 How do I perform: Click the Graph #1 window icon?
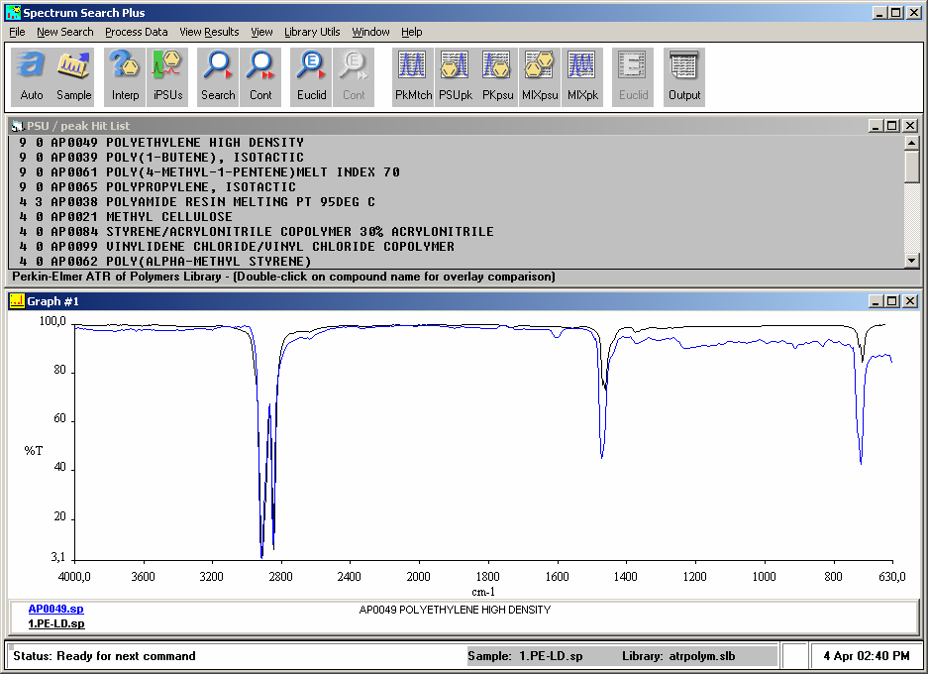17,301
